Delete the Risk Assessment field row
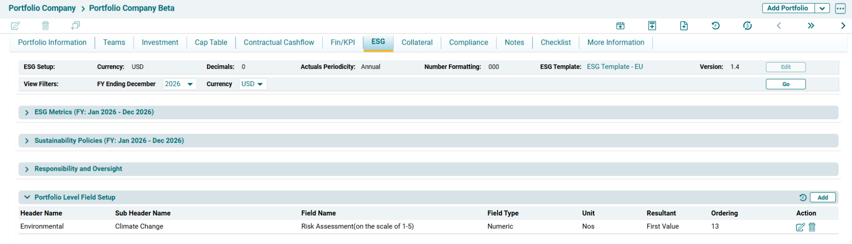Image resolution: width=852 pixels, height=244 pixels. (x=812, y=227)
